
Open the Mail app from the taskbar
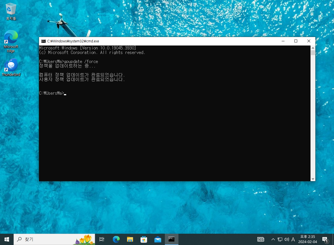158,239
